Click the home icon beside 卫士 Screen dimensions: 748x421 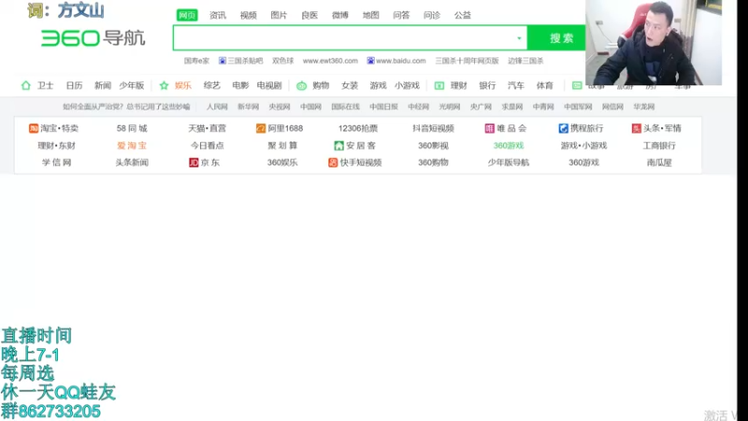(x=26, y=85)
